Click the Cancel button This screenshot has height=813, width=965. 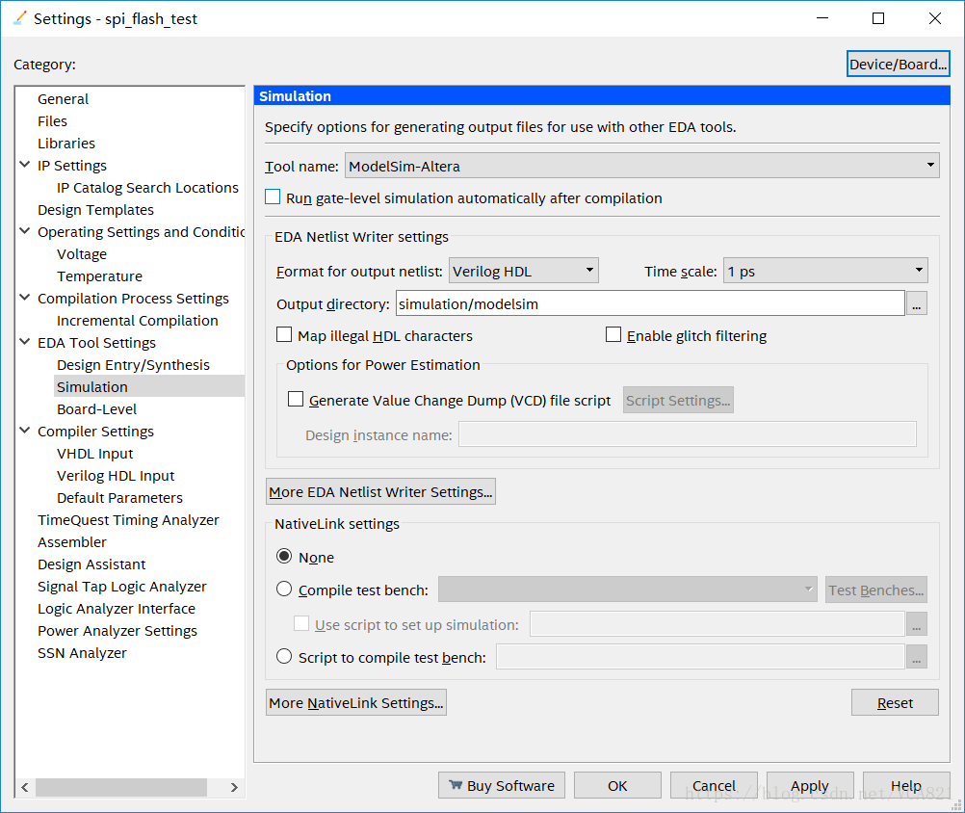[714, 785]
